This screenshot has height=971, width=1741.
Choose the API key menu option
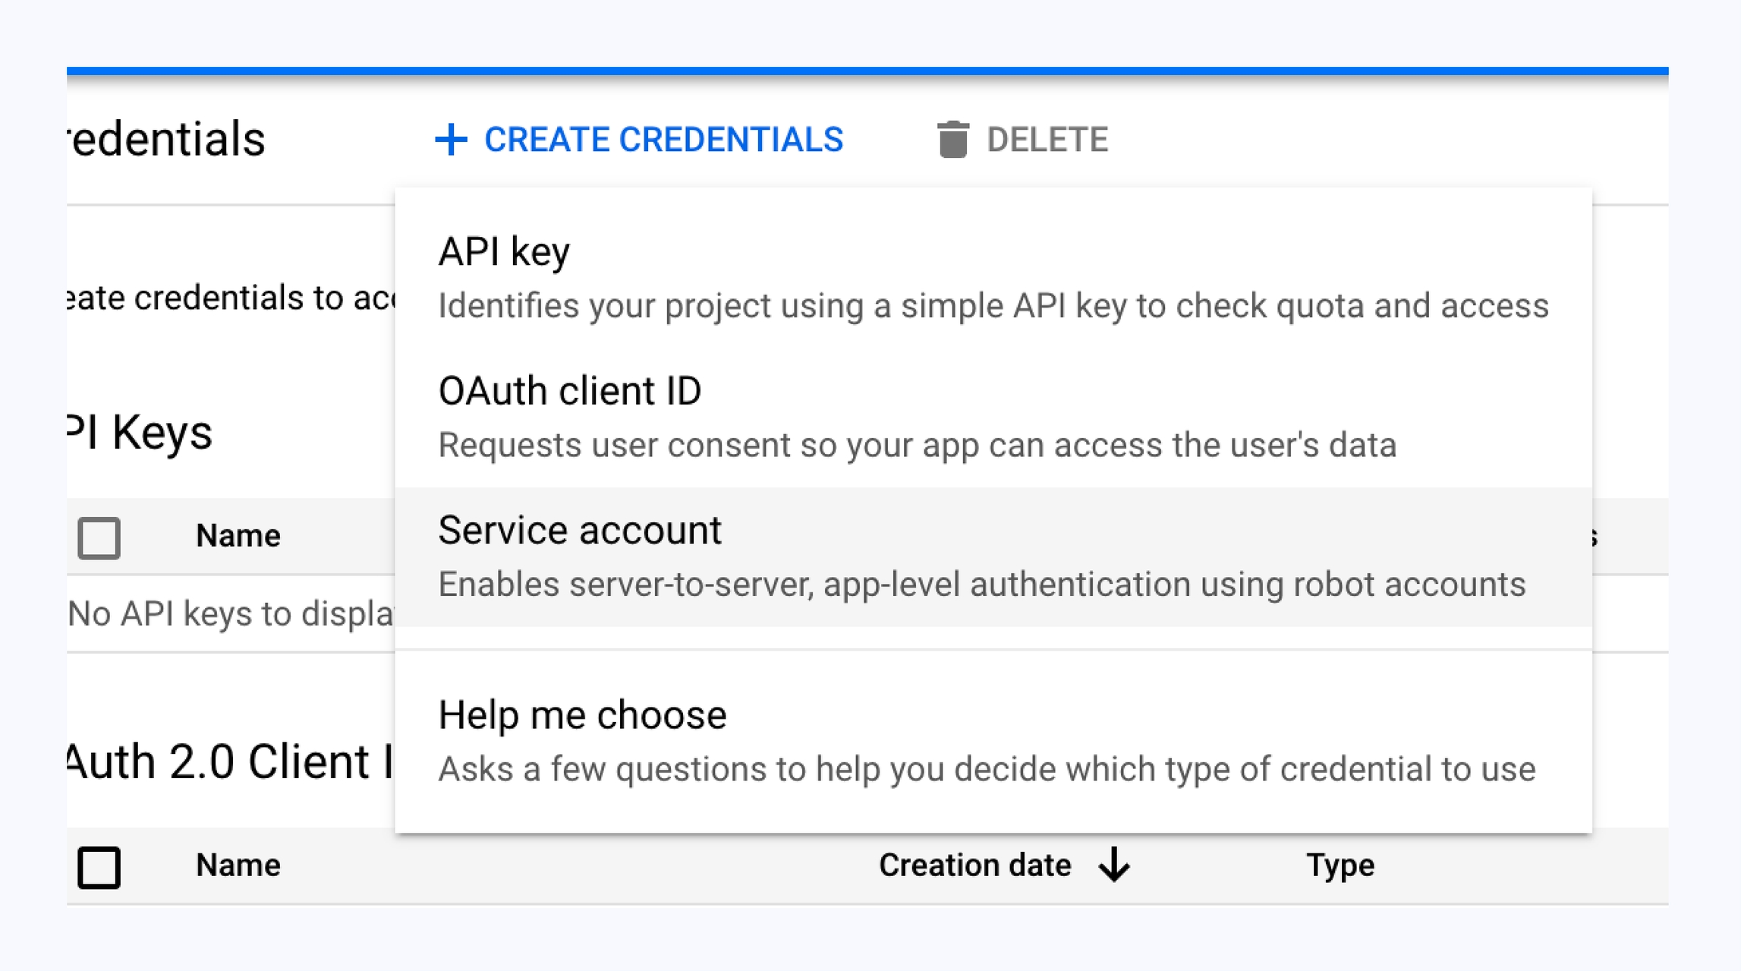[x=504, y=251]
